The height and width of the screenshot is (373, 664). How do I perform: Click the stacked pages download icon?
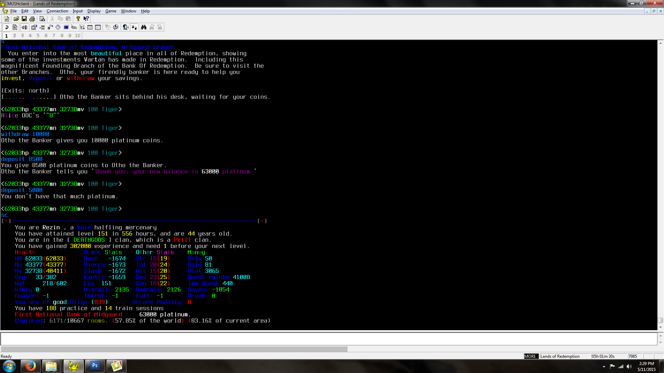(x=116, y=27)
